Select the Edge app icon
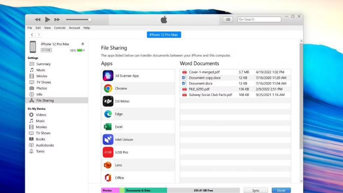The image size is (343, 193). [108, 114]
